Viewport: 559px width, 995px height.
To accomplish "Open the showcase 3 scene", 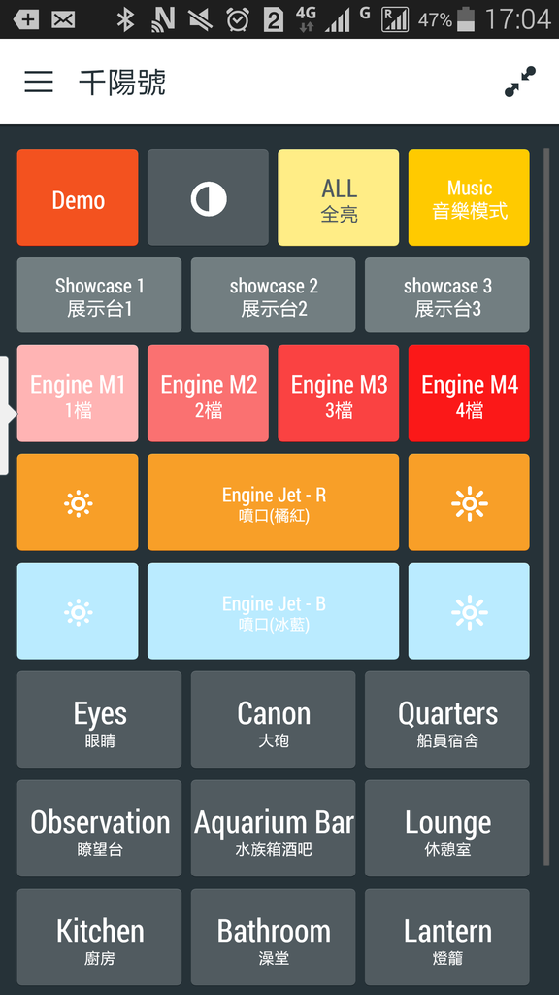I will click(x=447, y=295).
